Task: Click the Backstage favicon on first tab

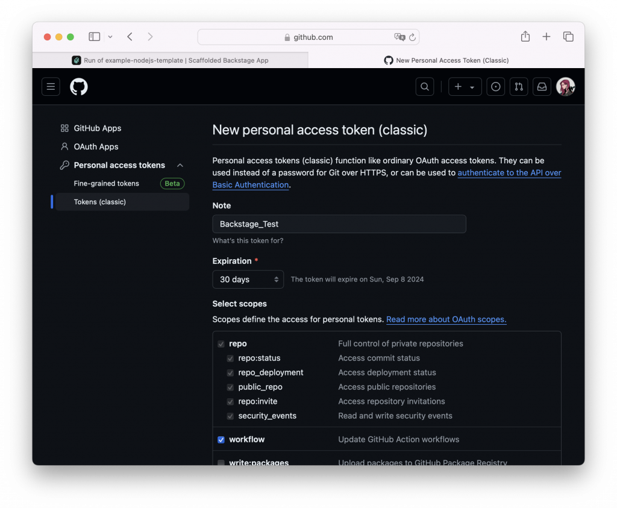Action: [77, 60]
